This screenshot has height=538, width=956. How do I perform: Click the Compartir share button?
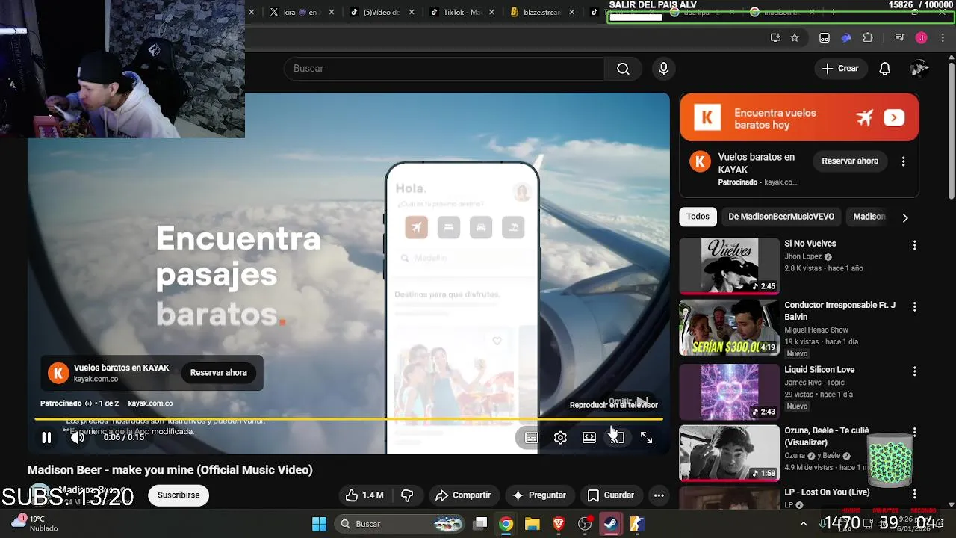(x=463, y=495)
